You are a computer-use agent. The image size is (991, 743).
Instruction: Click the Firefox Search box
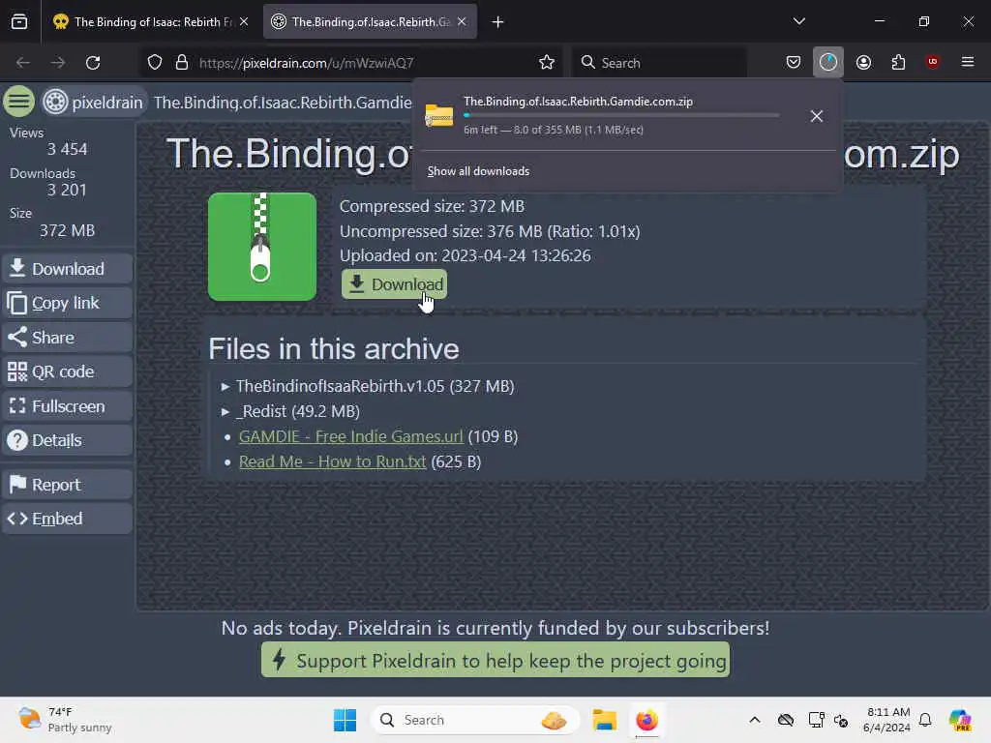tap(659, 63)
